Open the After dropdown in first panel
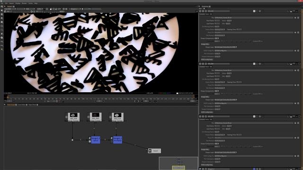The height and width of the screenshot is (170, 303). [x=228, y=24]
